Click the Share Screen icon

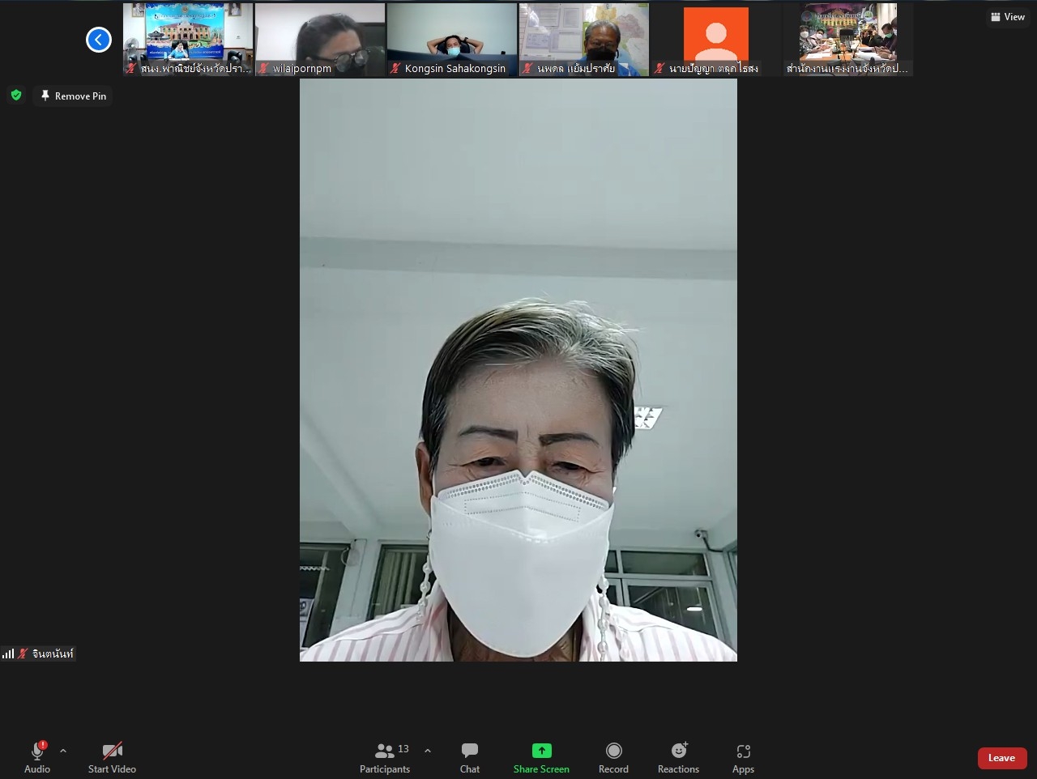[x=541, y=751]
